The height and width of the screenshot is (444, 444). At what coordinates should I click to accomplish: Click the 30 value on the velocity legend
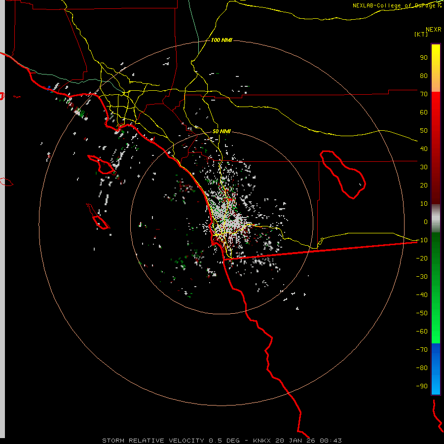tap(424, 167)
